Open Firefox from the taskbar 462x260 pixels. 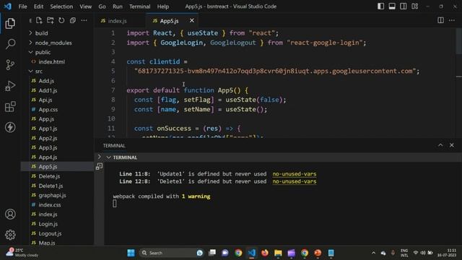(265, 253)
